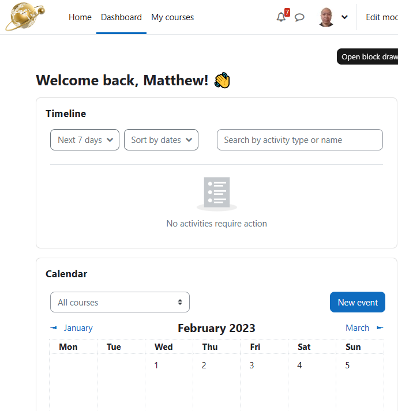Click the New event button

(x=357, y=302)
